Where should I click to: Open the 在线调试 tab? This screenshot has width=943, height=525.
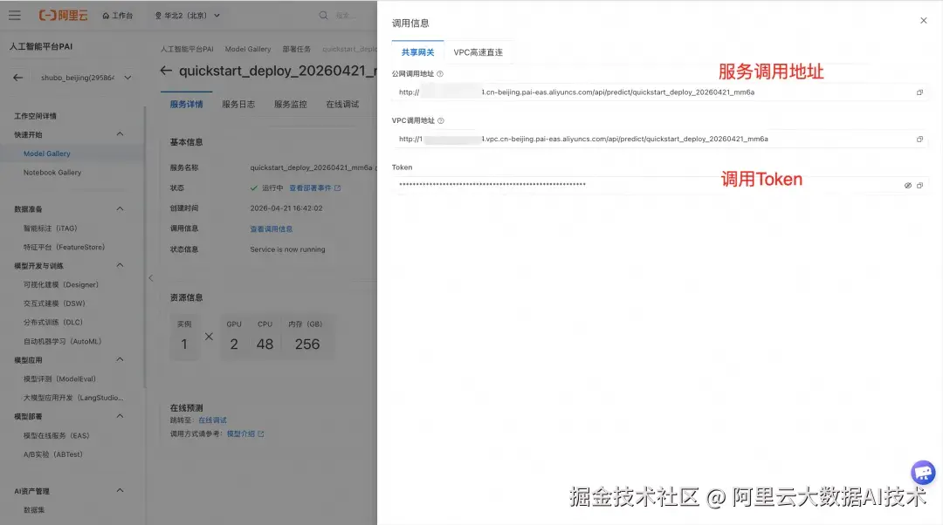click(x=343, y=104)
